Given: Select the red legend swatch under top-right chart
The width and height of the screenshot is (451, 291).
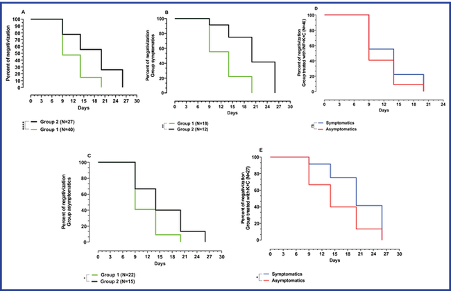Looking at the screenshot, I should (321, 129).
